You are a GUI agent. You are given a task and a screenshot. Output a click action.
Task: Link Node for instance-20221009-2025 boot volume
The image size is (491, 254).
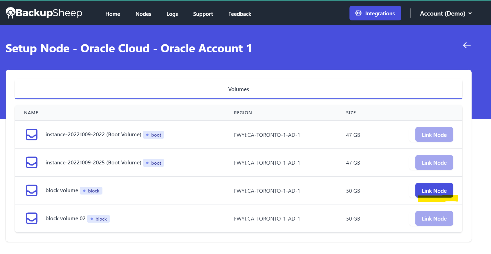pos(434,163)
